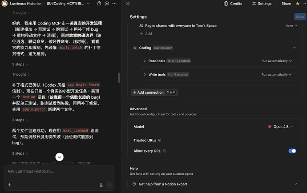Click the send arrow button
The width and height of the screenshot is (307, 193).
point(109,185)
